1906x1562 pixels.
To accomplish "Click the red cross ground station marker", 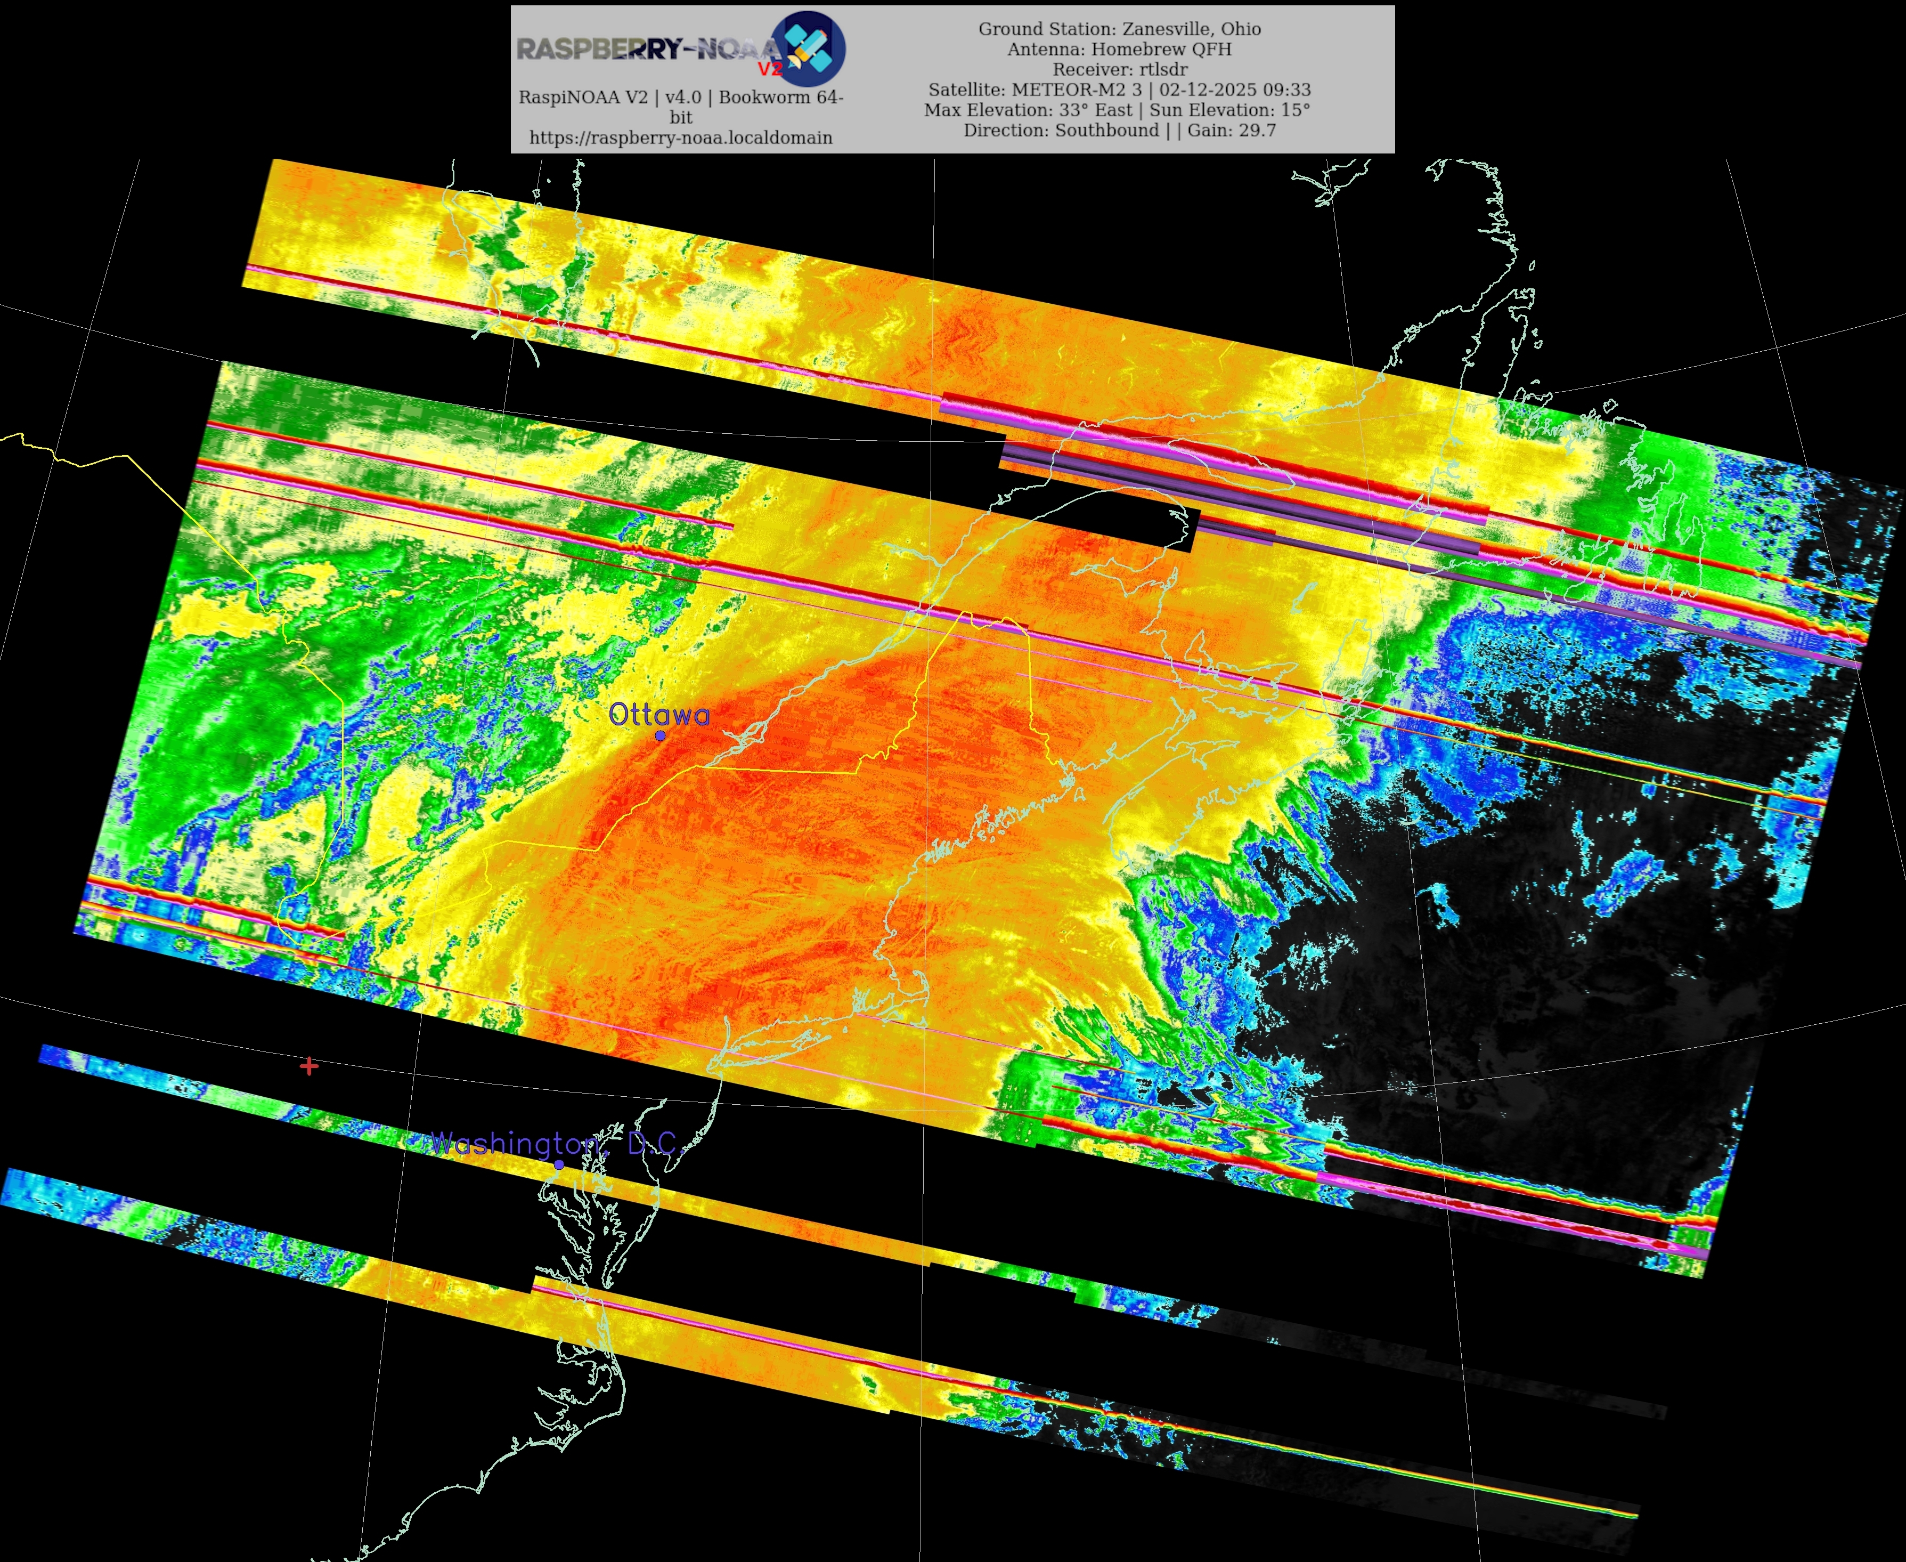I will [x=309, y=1066].
